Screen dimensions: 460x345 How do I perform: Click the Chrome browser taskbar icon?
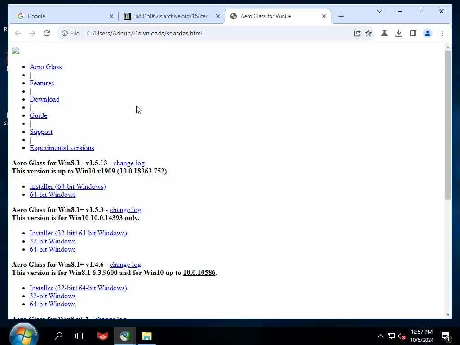(x=125, y=336)
